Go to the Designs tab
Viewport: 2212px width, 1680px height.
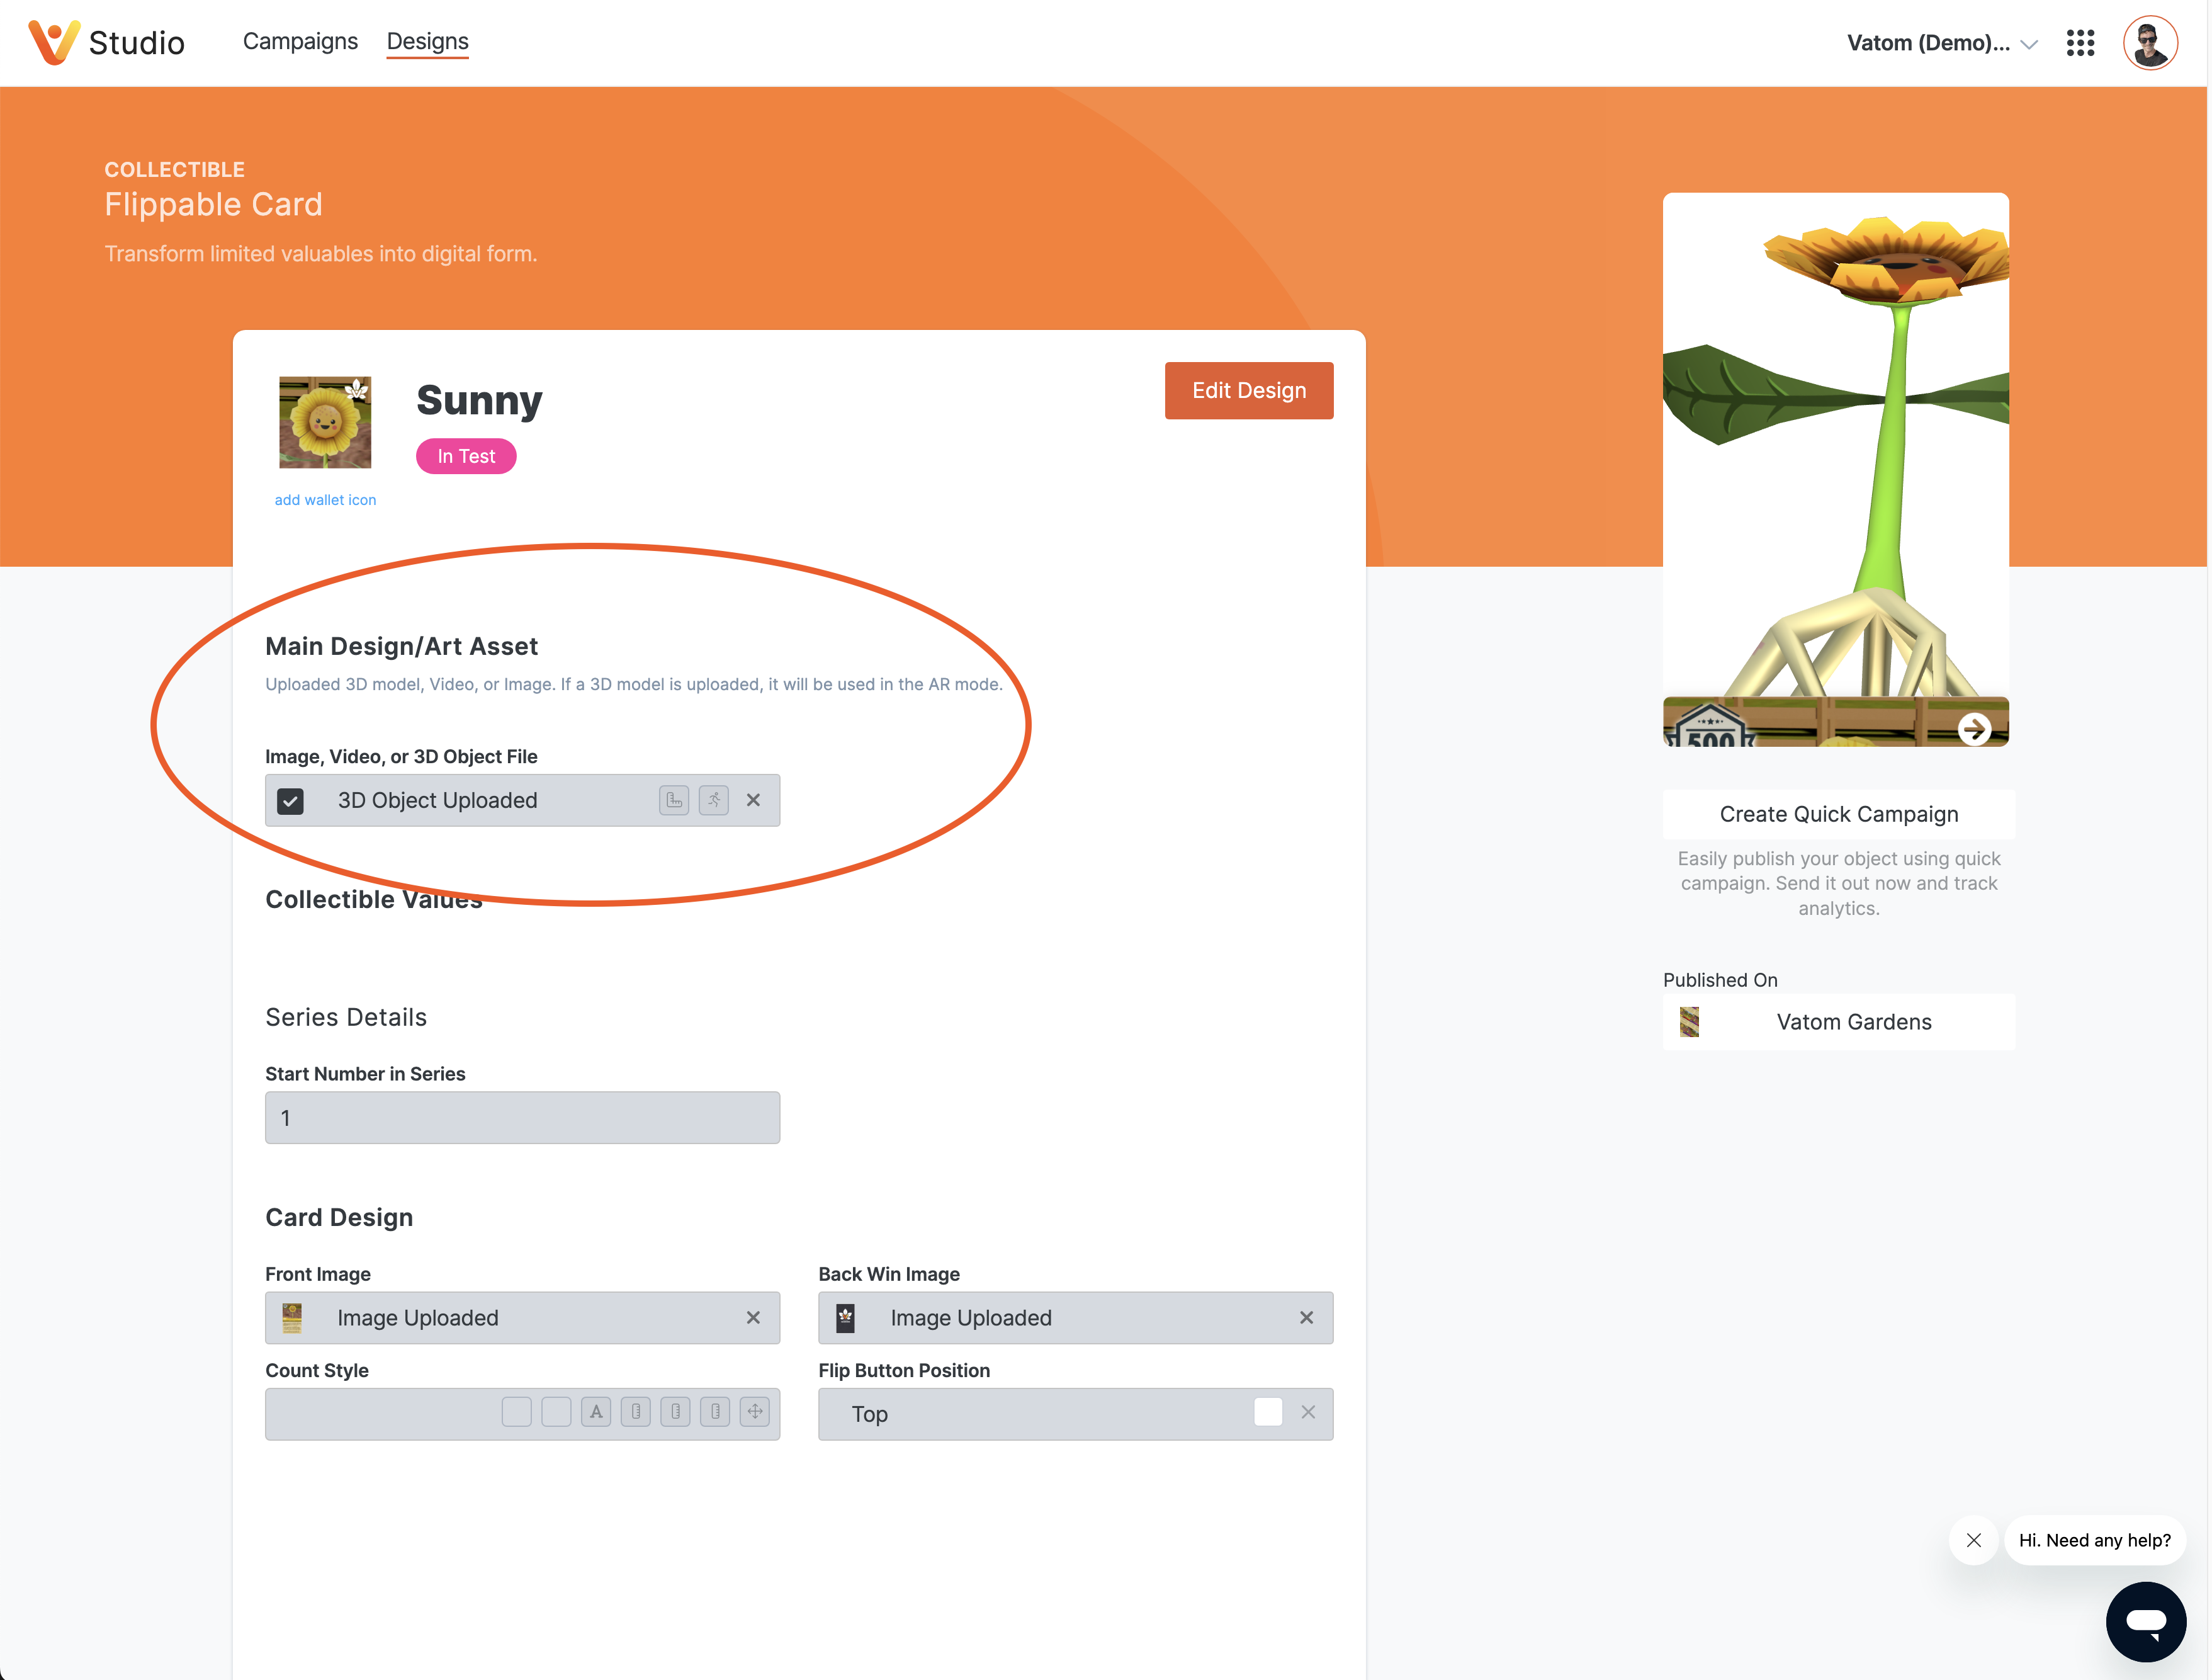click(x=427, y=41)
